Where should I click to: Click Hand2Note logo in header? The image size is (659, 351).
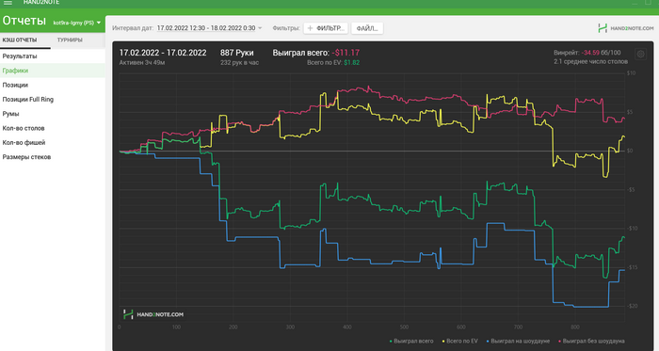point(625,28)
